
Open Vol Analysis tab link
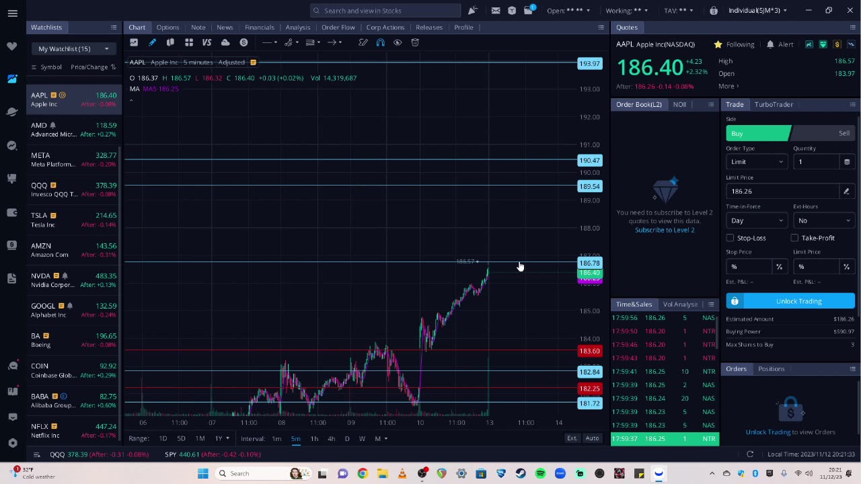680,304
